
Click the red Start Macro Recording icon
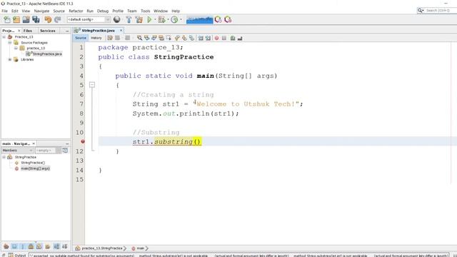click(216, 38)
